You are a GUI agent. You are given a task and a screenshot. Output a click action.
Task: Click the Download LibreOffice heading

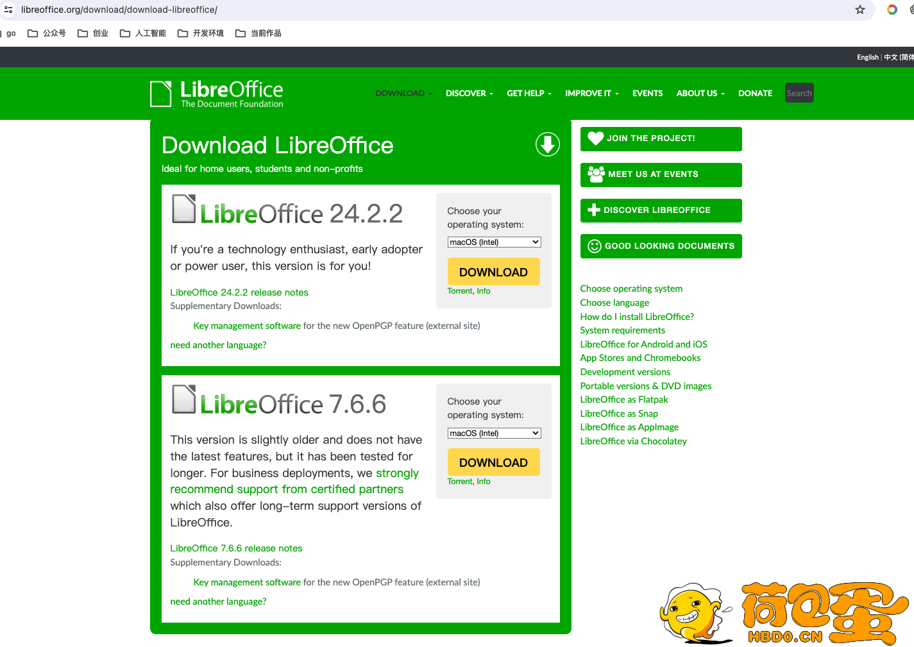click(278, 146)
